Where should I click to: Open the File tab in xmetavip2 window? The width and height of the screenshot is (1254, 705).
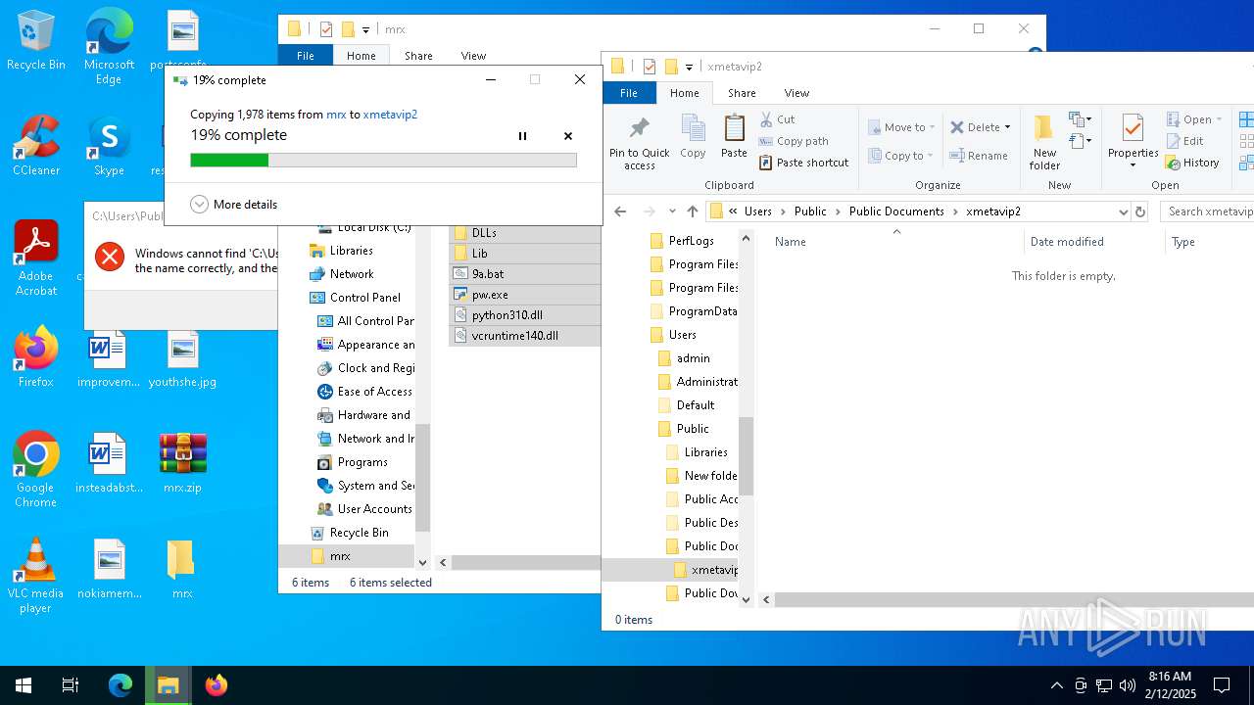point(629,93)
